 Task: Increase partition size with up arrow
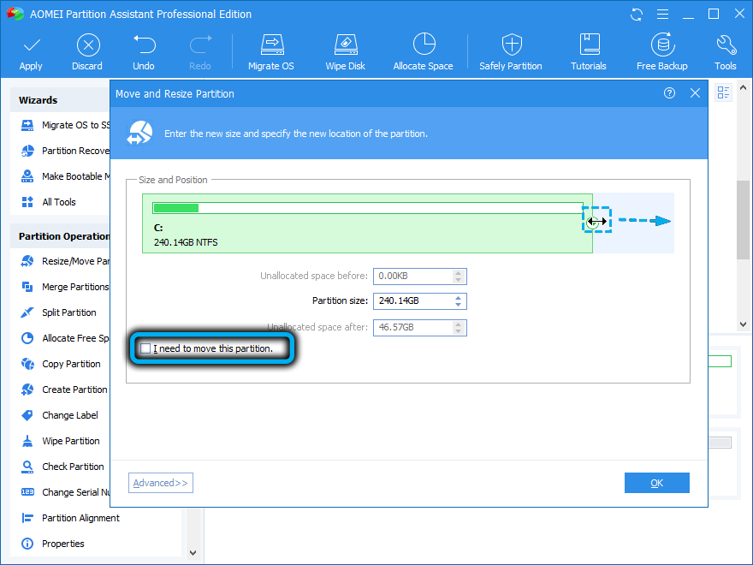[459, 297]
